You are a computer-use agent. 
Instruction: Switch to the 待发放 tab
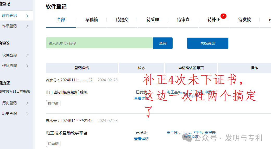point(244,20)
